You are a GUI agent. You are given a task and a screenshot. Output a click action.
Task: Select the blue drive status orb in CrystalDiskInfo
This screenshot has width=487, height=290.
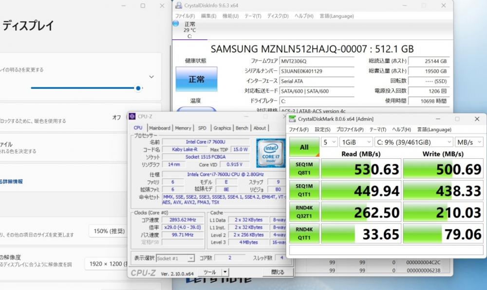[x=175, y=23]
